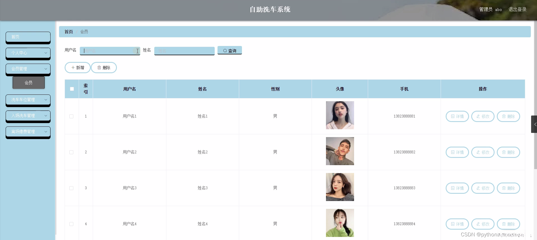The height and width of the screenshot is (240, 537).
Task: Focus the 用户名 search input
Action: point(110,51)
